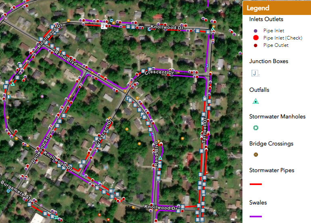Click the Burgemere St street label
The width and height of the screenshot is (311, 223).
pyautogui.click(x=16, y=190)
